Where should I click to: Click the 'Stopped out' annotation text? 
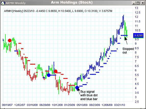click(128, 51)
